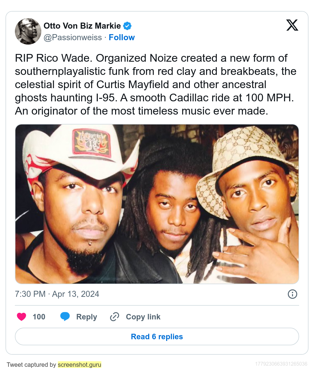The height and width of the screenshot is (380, 314).
Task: Click the Copy link text
Action: 143,317
